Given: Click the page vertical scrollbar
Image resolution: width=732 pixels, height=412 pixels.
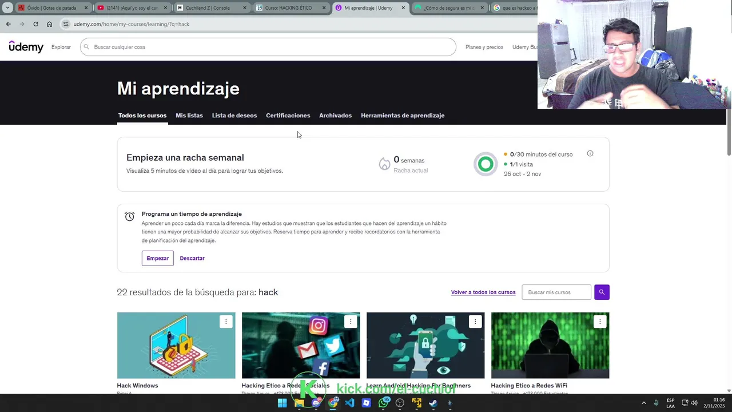Looking at the screenshot, I should [x=729, y=132].
